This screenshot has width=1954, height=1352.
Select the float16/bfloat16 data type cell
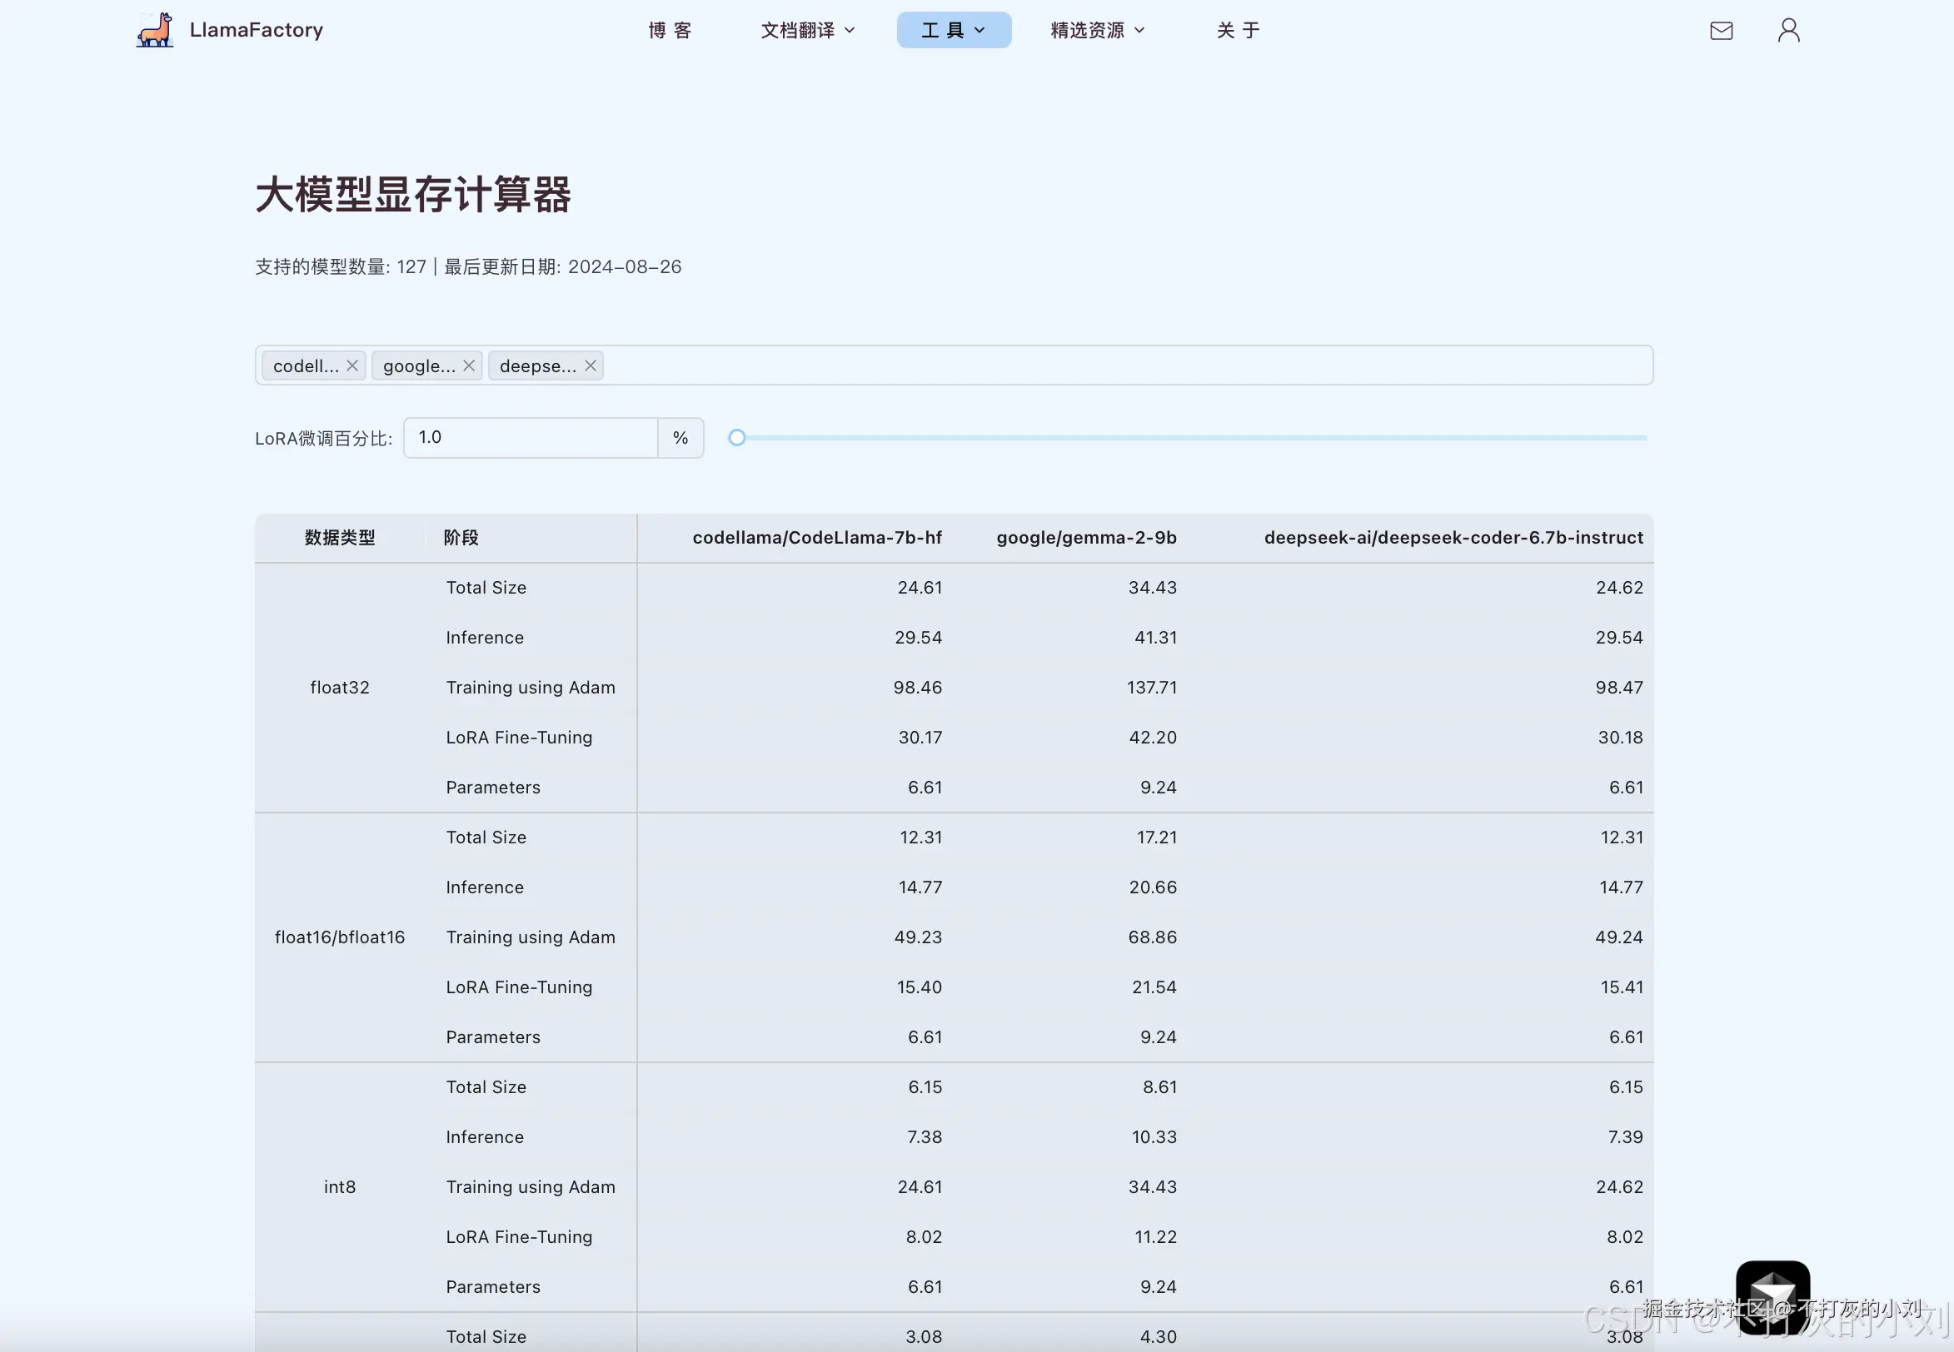(x=340, y=937)
